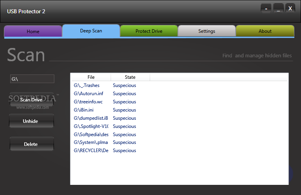Click the Scan Drive button
This screenshot has height=195, width=301.
pyautogui.click(x=32, y=99)
